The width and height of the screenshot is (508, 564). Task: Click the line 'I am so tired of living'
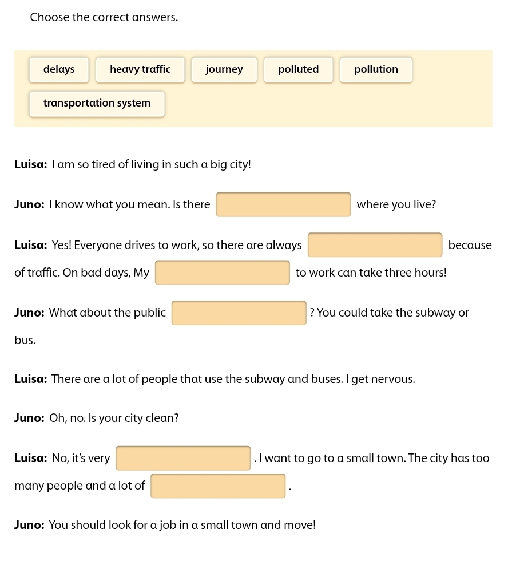(152, 165)
